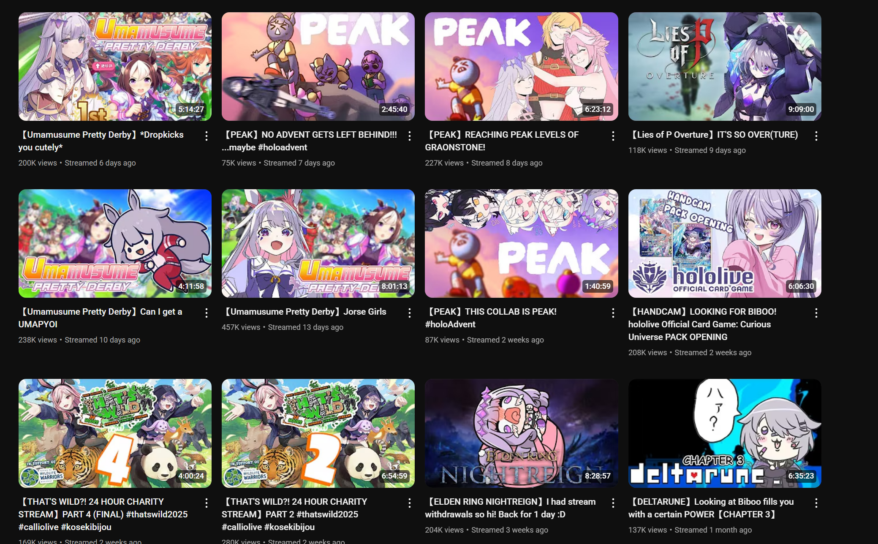The image size is (878, 544).
Task: Click the IT'S SO OVER(TURE) video title
Action: tap(713, 135)
